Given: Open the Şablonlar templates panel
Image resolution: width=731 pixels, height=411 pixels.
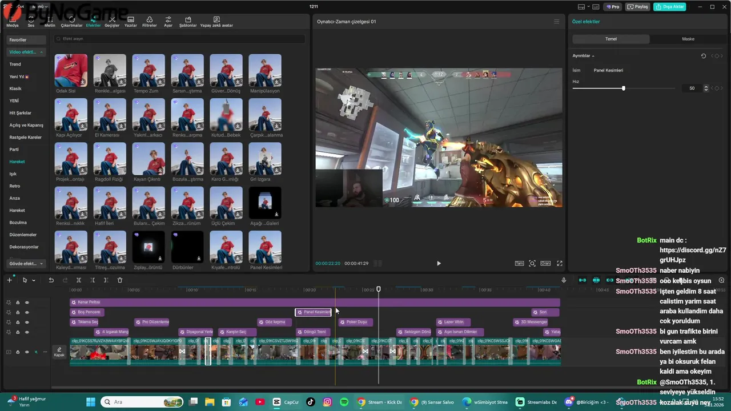Looking at the screenshot, I should coord(188,22).
